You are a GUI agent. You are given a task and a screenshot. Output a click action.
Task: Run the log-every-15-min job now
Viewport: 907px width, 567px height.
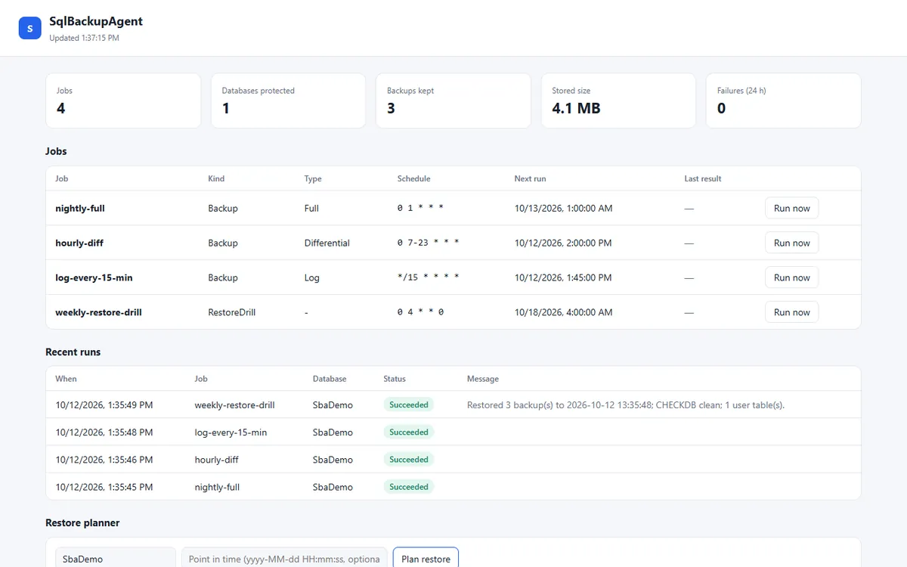[x=791, y=277]
